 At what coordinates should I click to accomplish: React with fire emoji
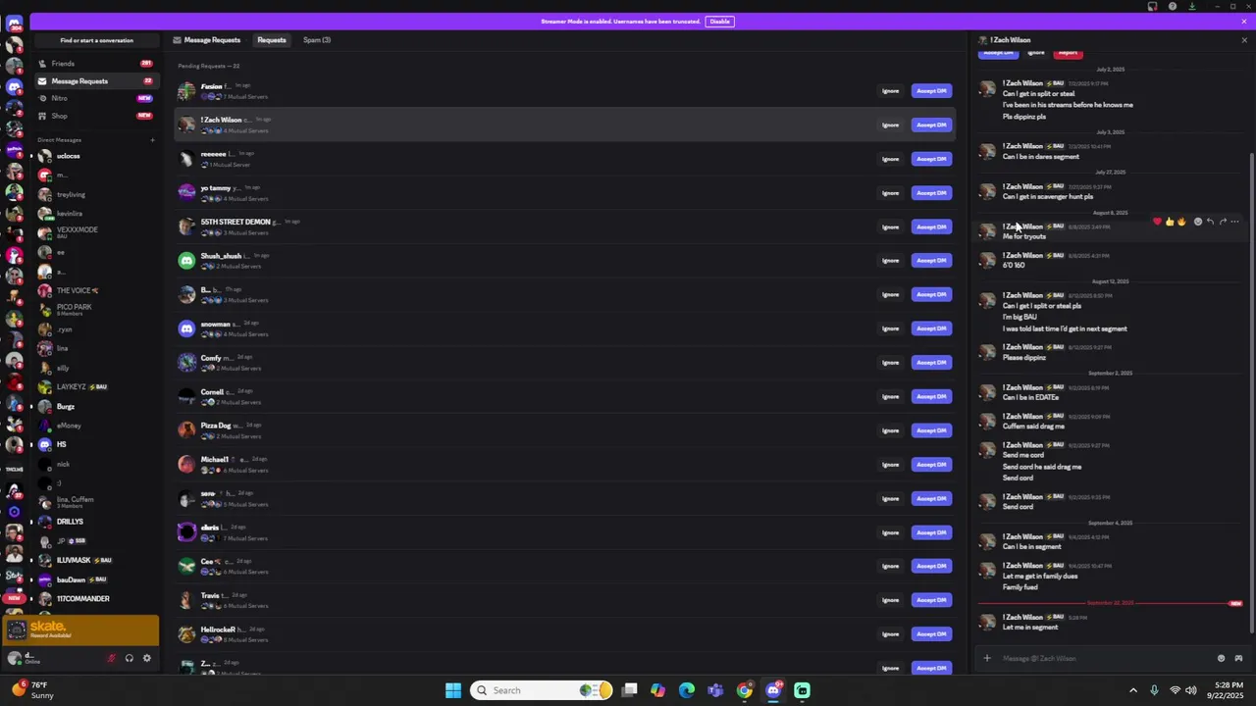[1181, 222]
